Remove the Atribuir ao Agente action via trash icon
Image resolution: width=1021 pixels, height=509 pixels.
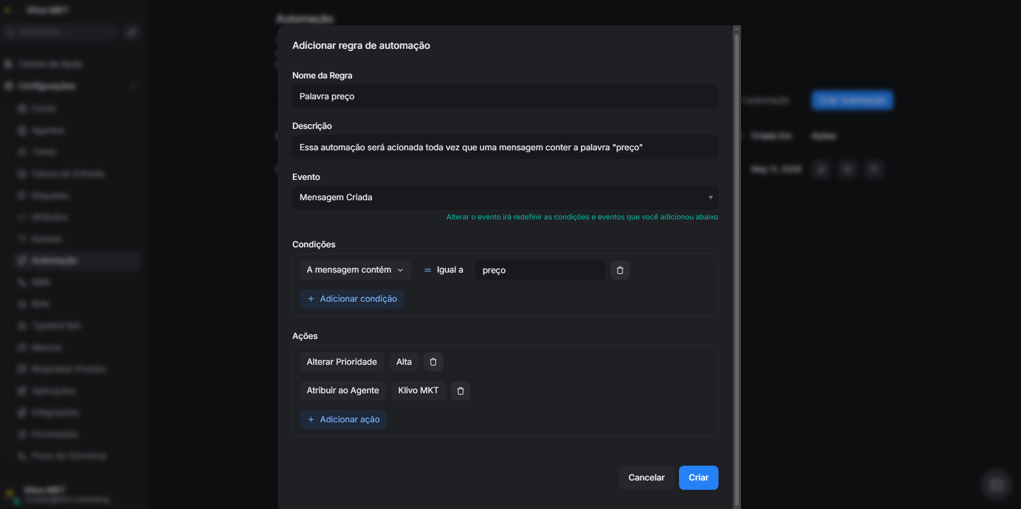(x=460, y=391)
